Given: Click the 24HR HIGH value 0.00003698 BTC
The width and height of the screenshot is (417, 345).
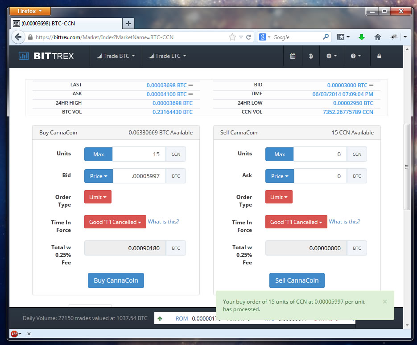Looking at the screenshot, I should 173,103.
